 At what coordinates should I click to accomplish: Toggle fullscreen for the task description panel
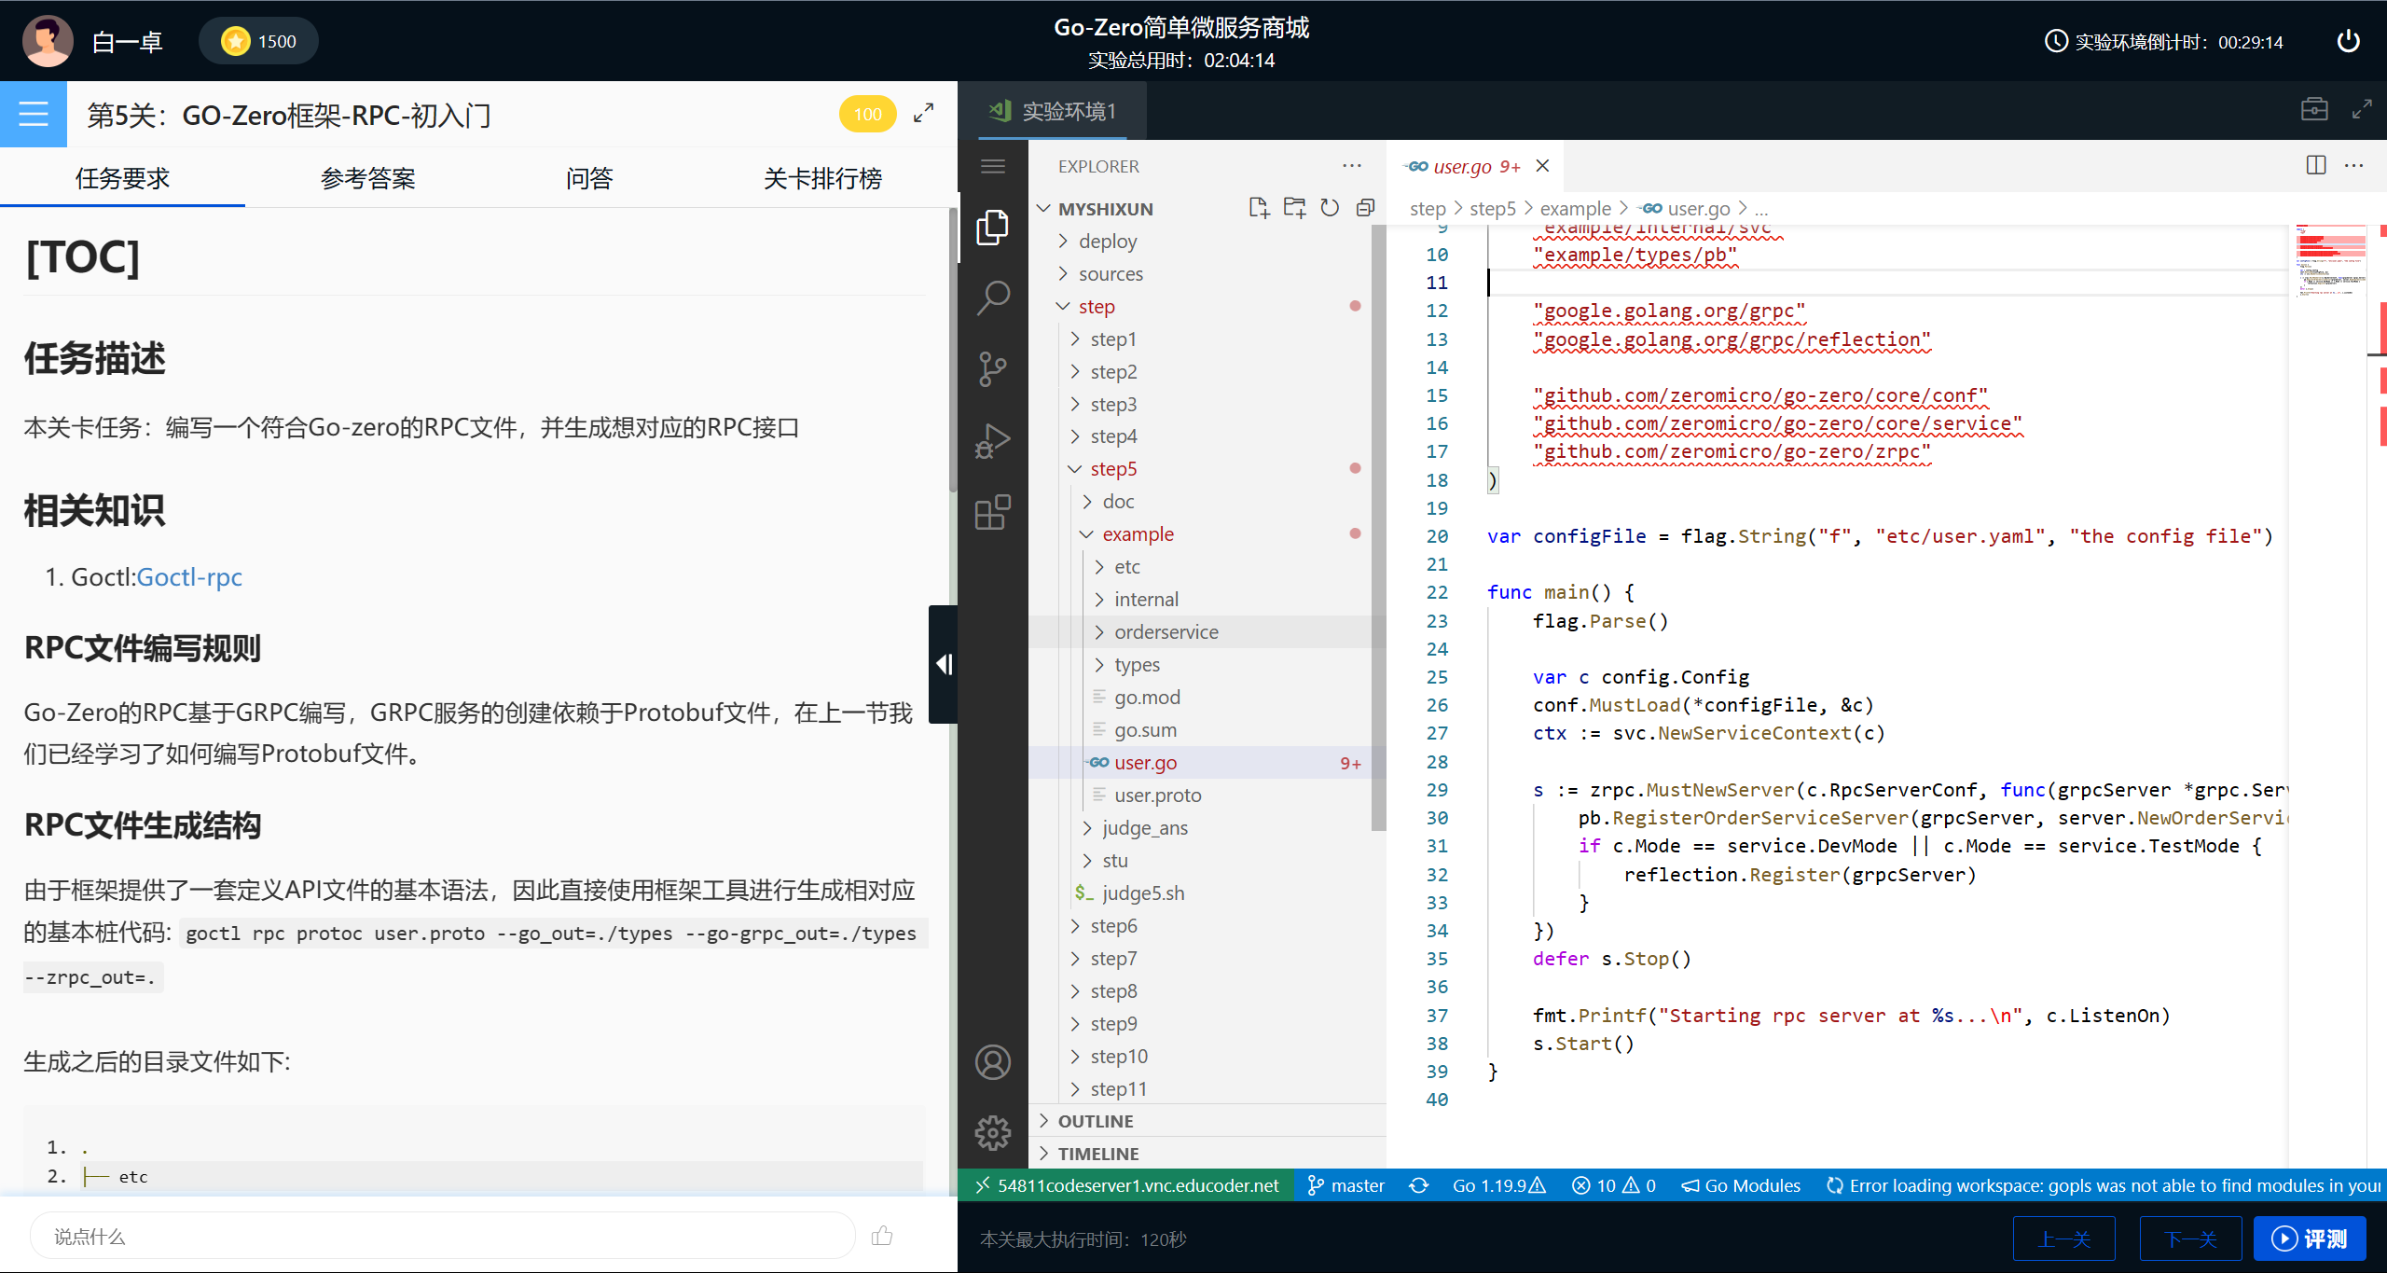(923, 114)
